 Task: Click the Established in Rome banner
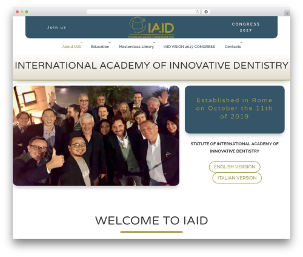point(235,109)
